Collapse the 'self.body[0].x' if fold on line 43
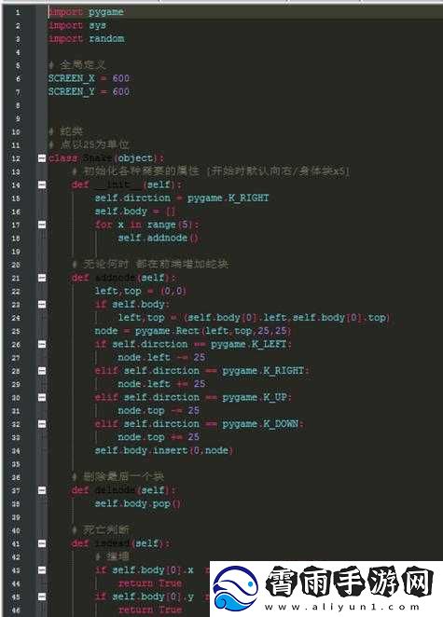 pyautogui.click(x=42, y=570)
